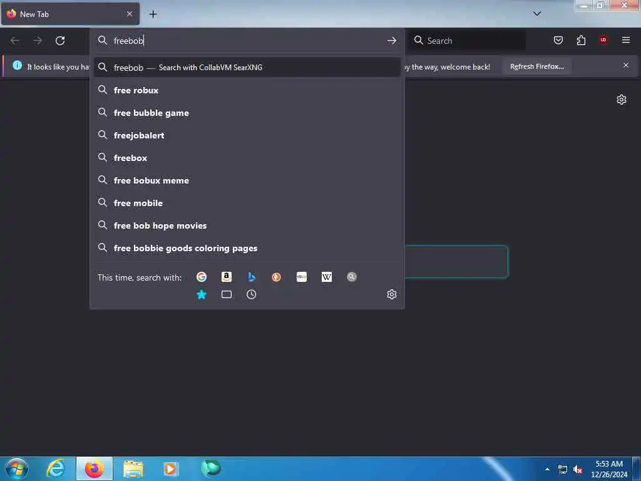Search this time with eBay icon
The height and width of the screenshot is (481, 641).
(x=302, y=277)
